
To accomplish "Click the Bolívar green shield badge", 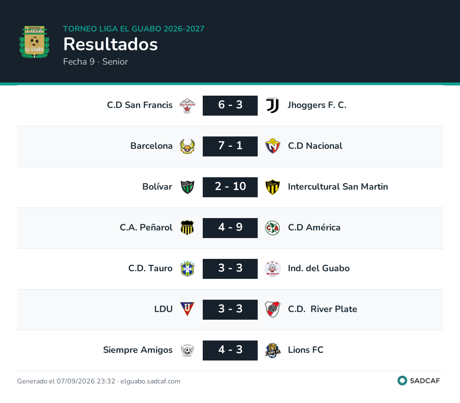I will tap(187, 187).
